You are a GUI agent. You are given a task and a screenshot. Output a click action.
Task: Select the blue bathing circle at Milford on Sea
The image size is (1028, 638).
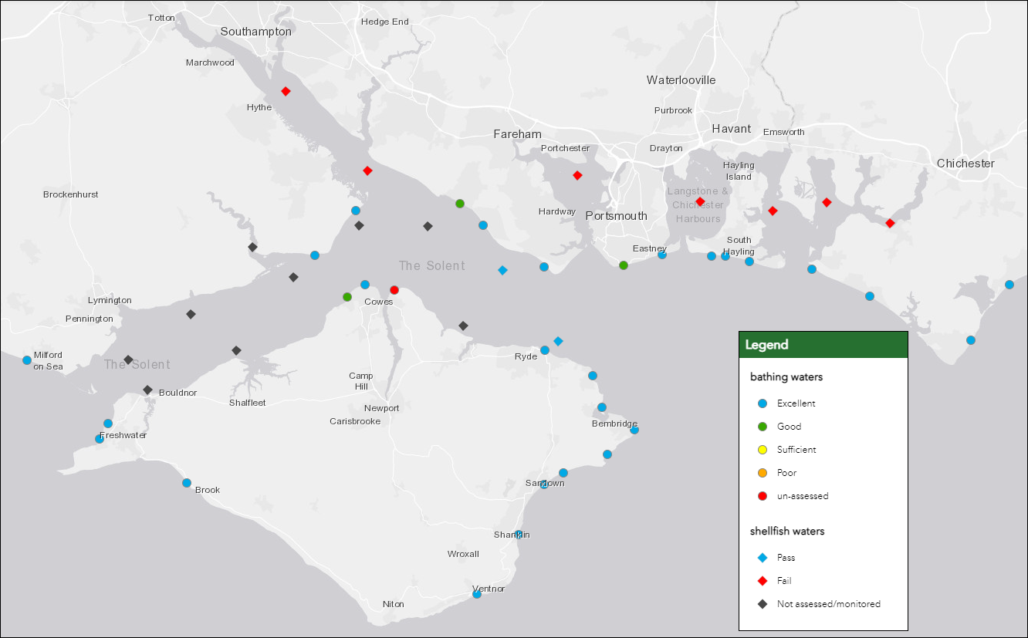tap(27, 360)
